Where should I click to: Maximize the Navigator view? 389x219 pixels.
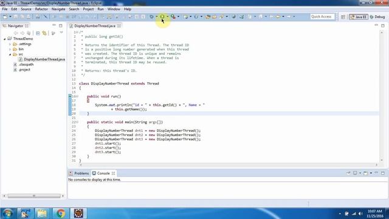(x=61, y=26)
